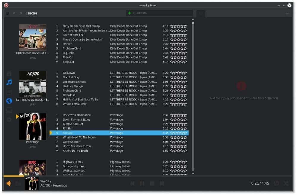Select track "What's Next To The Moon"
The image size is (297, 195).
point(79,138)
